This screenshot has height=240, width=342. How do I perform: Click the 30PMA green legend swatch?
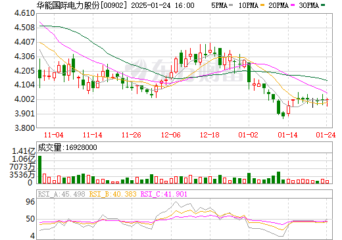click(x=323, y=5)
